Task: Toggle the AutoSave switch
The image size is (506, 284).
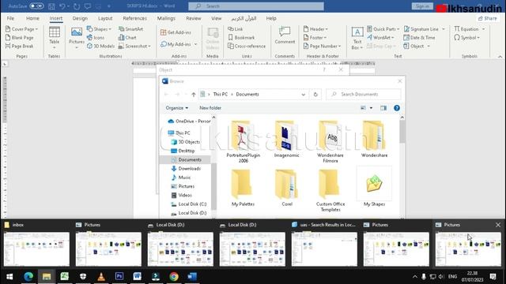Action: point(36,6)
